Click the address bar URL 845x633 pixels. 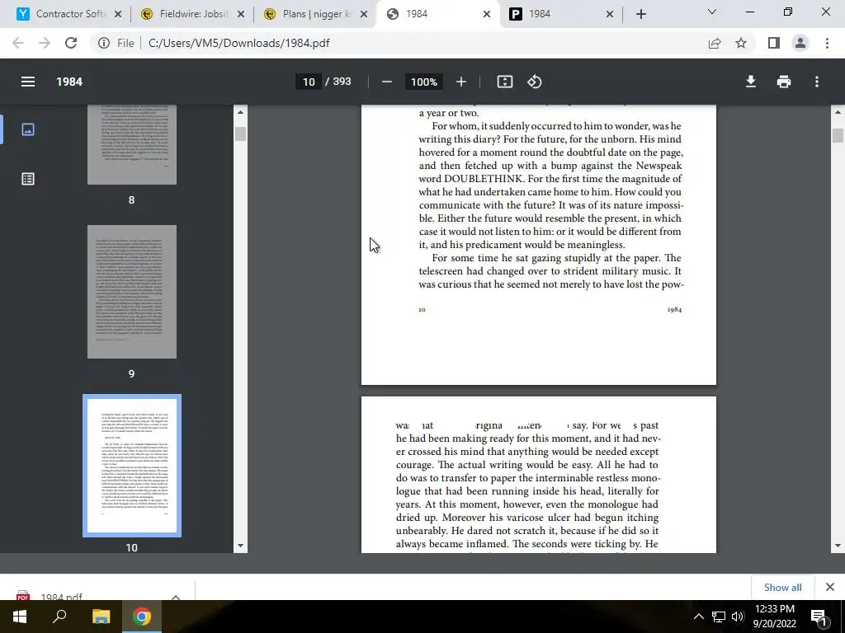click(x=238, y=43)
